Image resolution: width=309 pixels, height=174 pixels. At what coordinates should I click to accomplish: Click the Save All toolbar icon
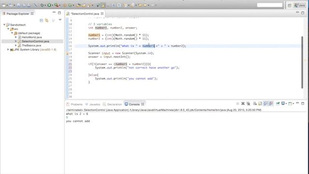click(x=24, y=5)
